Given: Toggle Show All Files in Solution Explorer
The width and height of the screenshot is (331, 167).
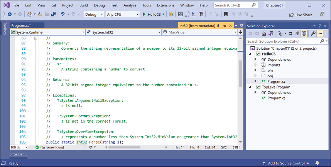Looking at the screenshot, I should coord(304,33).
